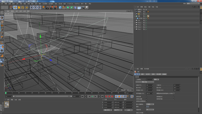Image resolution: width=202 pixels, height=114 pixels.
Task: Open the X-Particles menu
Action: [x=70, y=4]
